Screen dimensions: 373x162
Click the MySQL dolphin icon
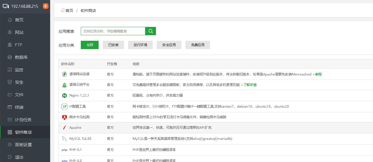64,139
